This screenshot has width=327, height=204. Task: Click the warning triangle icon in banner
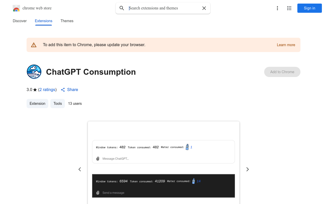[x=34, y=45]
